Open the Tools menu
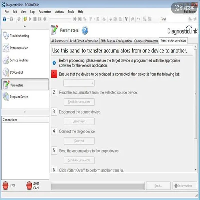200x200 pixels. click(x=71, y=12)
